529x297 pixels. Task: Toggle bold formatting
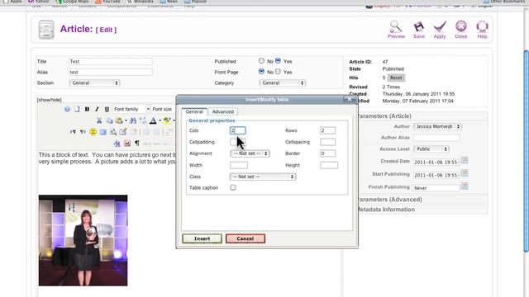coord(87,109)
